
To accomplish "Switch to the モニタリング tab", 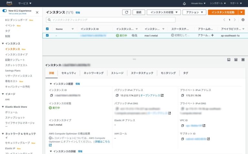I will 168,73.
